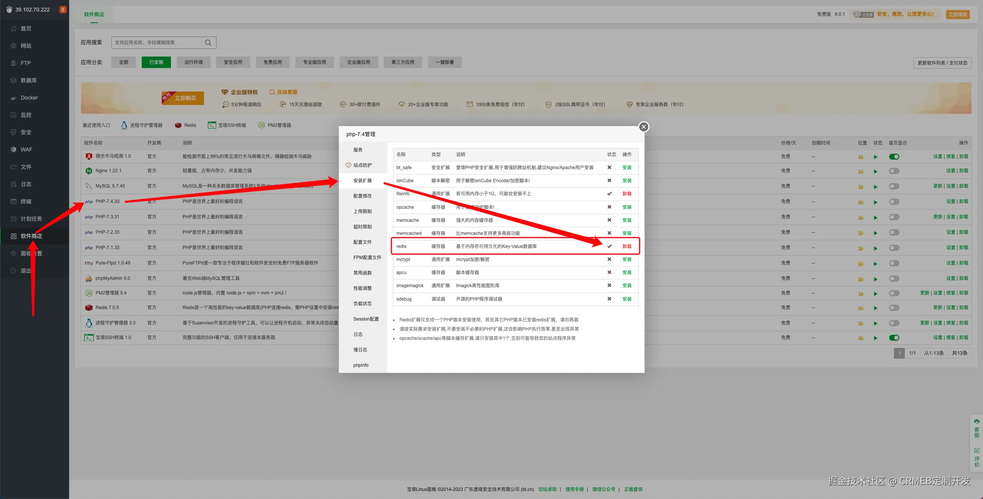Click Docker in the left sidebar
This screenshot has height=499, width=983.
coord(29,98)
